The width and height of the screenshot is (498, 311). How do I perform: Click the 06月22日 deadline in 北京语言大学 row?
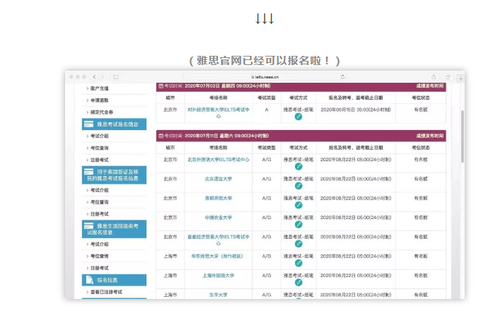[356, 179]
